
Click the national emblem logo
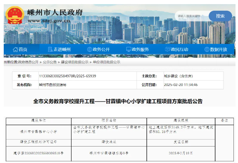[15, 15]
